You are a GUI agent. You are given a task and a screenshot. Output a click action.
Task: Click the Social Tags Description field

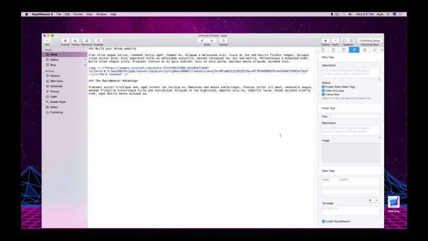pyautogui.click(x=351, y=130)
